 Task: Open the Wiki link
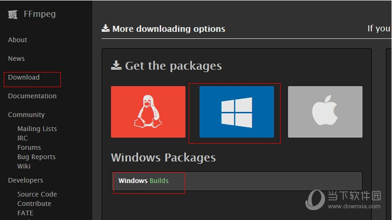pyautogui.click(x=24, y=166)
